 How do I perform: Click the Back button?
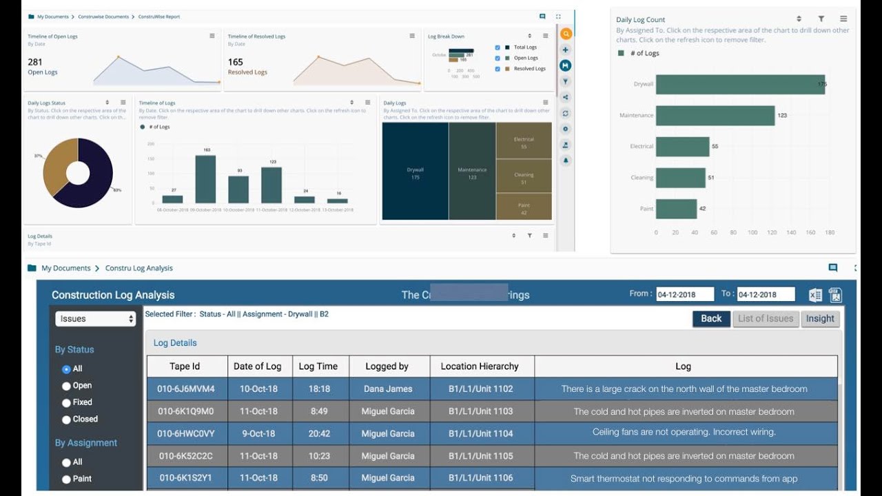tap(711, 318)
